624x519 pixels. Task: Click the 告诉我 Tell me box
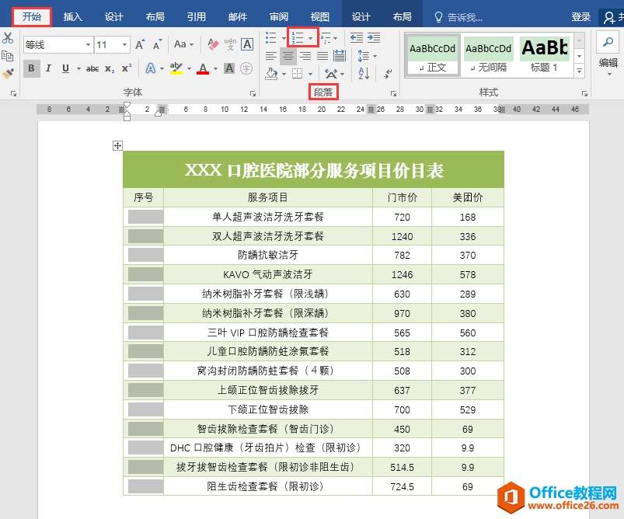pyautogui.click(x=458, y=17)
